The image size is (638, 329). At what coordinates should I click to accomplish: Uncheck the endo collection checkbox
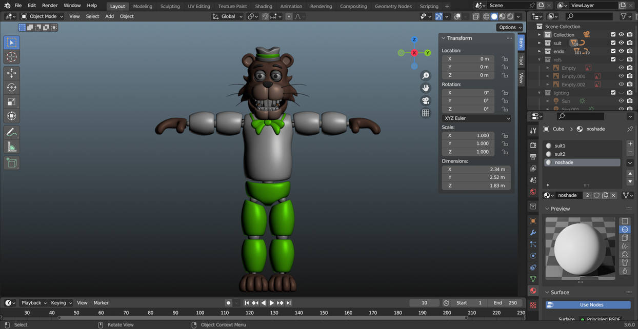tap(613, 51)
